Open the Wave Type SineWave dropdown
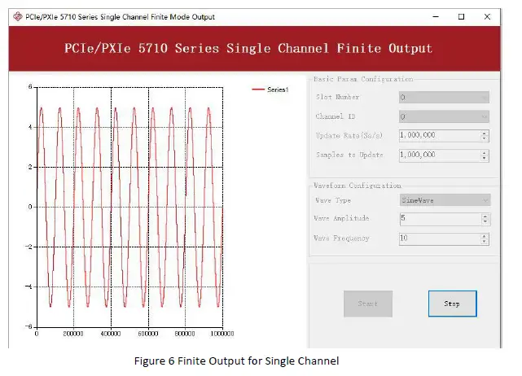Image resolution: width=522 pixels, height=376 pixels. (445, 200)
